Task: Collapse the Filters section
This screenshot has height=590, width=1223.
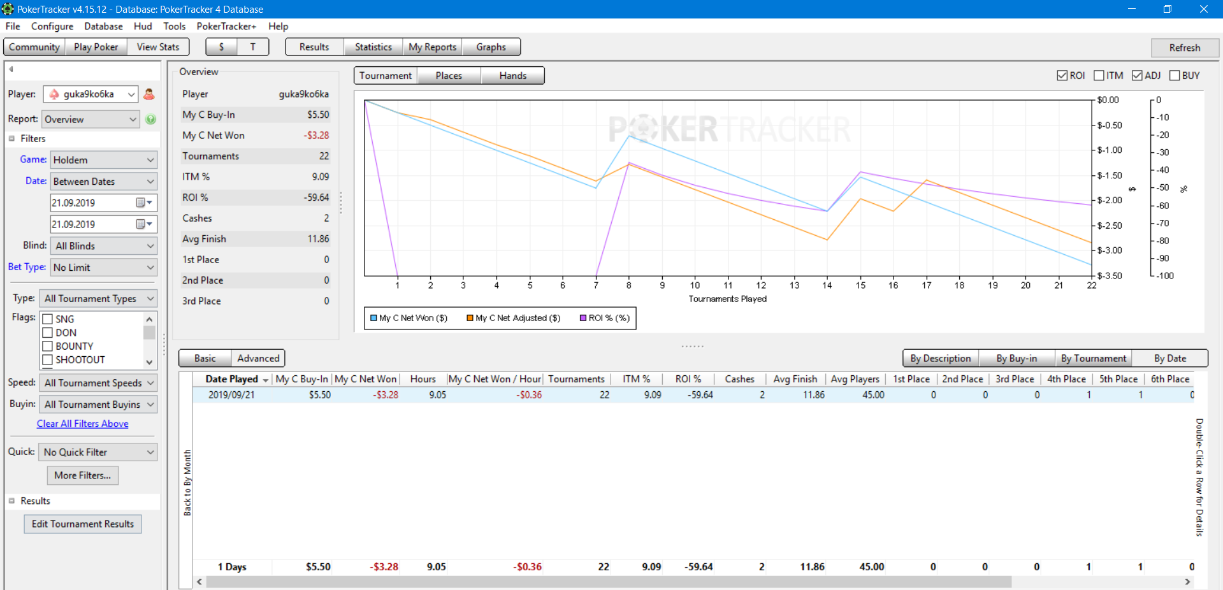Action: 11,138
